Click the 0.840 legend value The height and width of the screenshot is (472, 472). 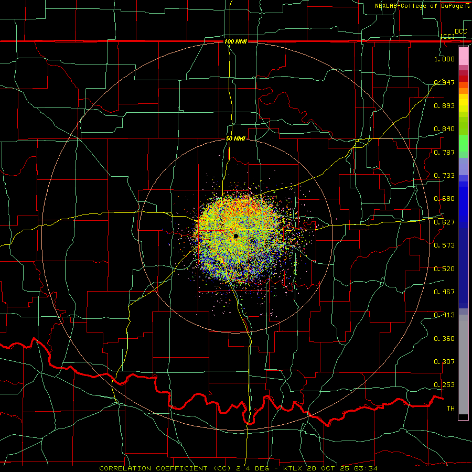pyautogui.click(x=444, y=129)
